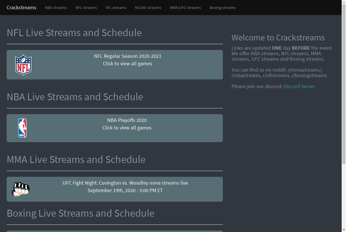Open NFL streams in navigation bar
The image size is (346, 232).
86,8
